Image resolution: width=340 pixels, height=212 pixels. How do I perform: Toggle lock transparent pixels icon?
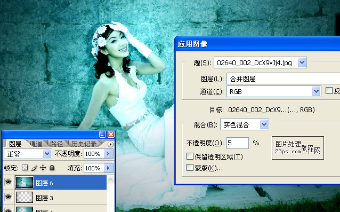tap(25, 168)
